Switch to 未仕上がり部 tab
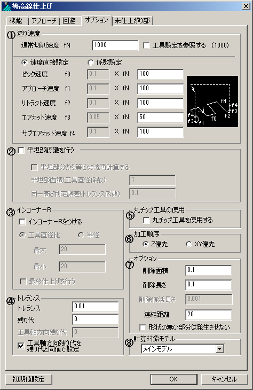253x390 pixels. (x=132, y=21)
